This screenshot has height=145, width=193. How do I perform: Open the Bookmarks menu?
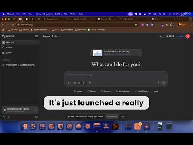pyautogui.click(x=48, y=14)
